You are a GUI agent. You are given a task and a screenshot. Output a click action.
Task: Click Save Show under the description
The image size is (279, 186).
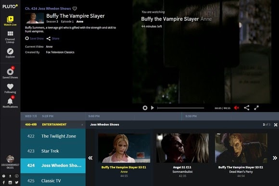click(35, 38)
